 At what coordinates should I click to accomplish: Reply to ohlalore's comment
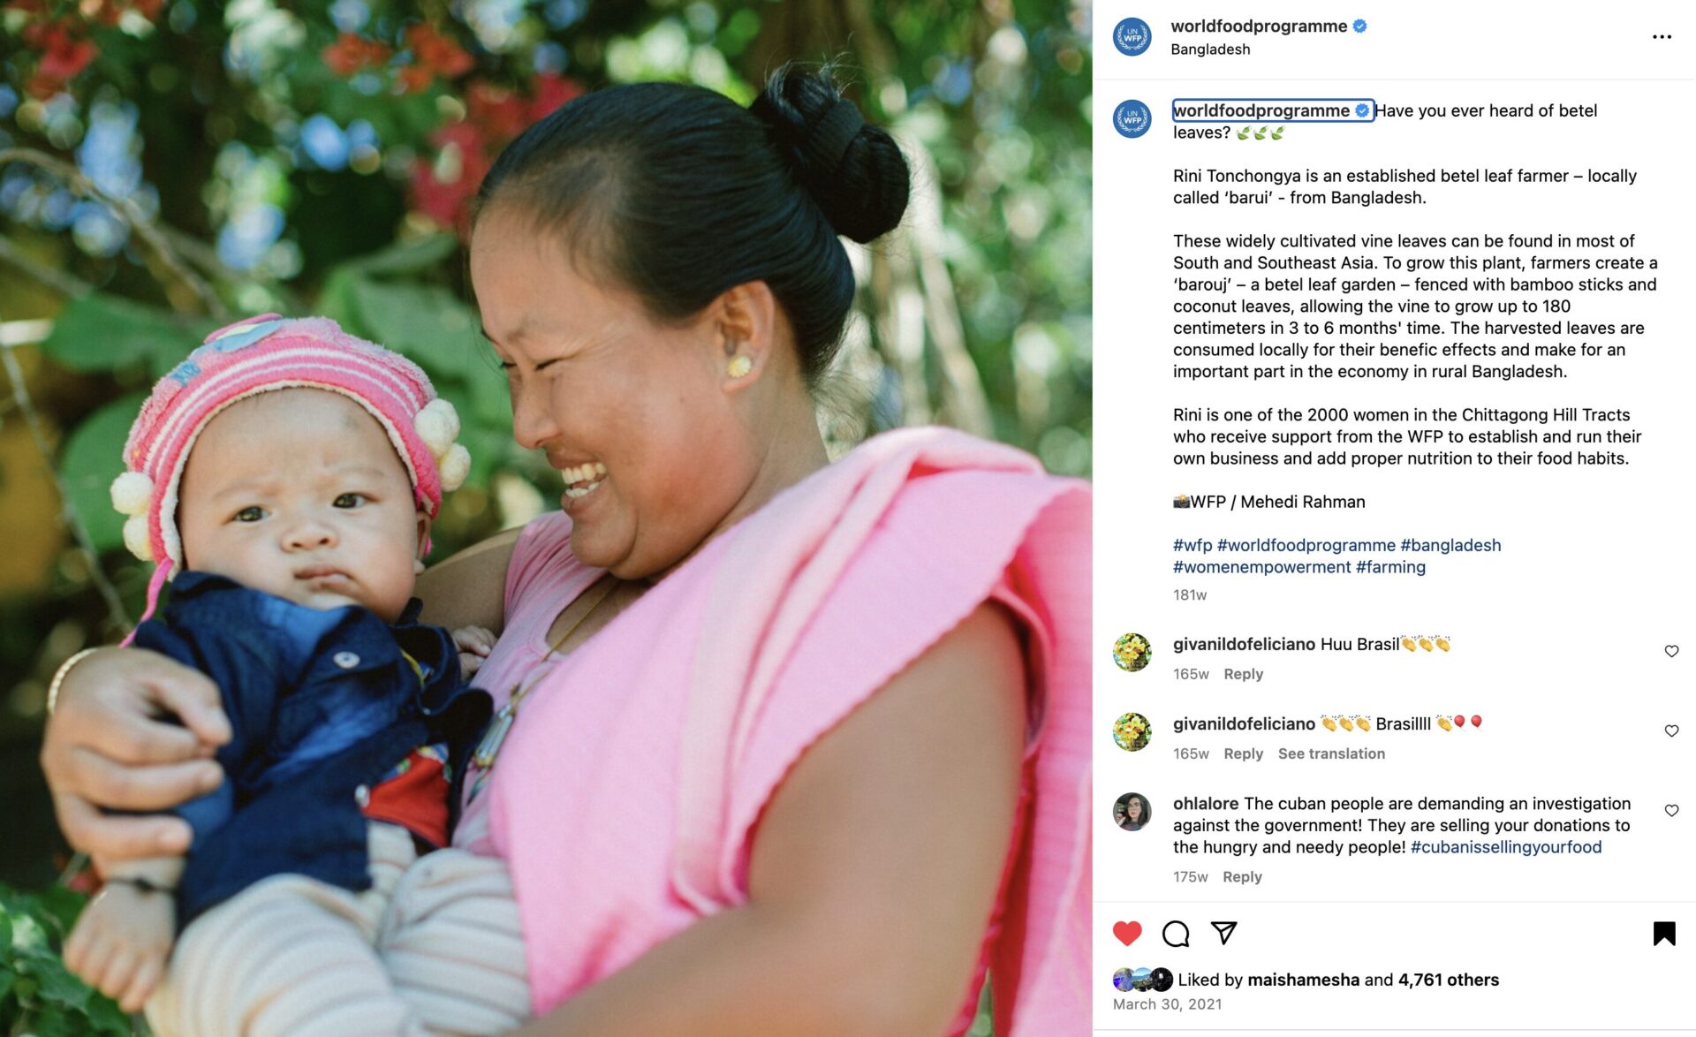[x=1242, y=877]
